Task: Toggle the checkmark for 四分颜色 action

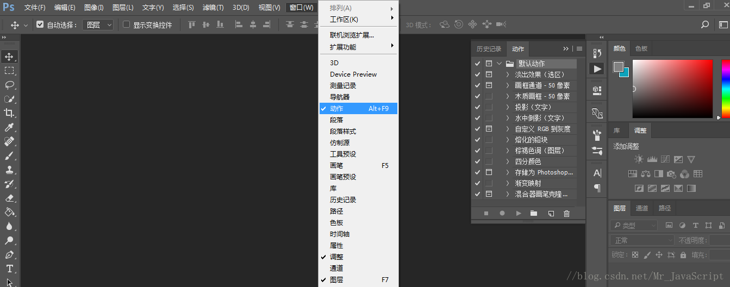Action: [477, 161]
